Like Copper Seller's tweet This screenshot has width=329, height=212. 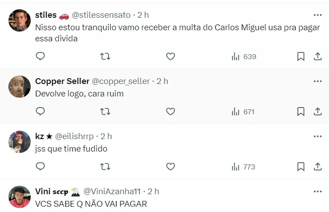tap(170, 112)
